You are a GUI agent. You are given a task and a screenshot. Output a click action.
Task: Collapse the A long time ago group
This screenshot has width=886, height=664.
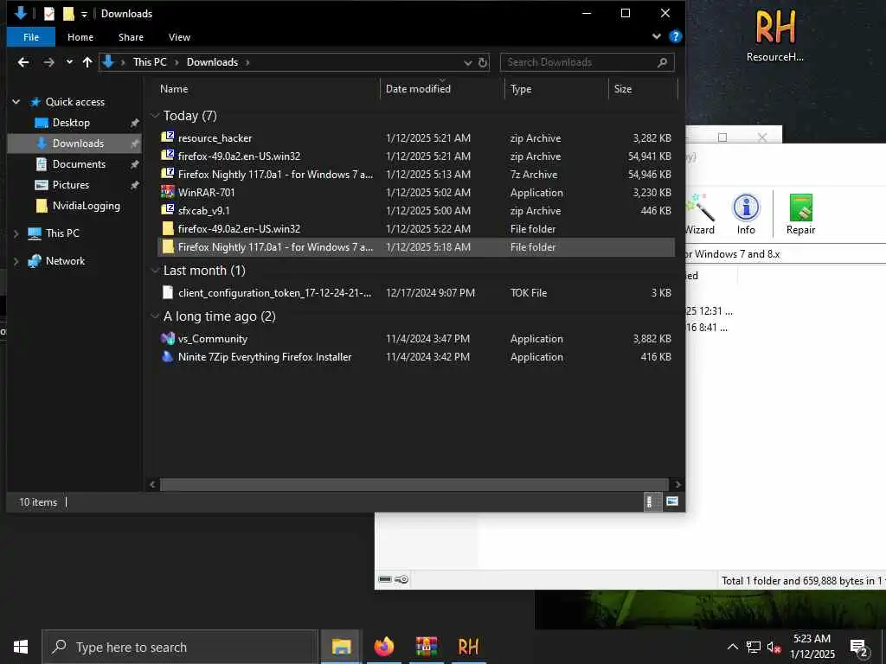(155, 316)
